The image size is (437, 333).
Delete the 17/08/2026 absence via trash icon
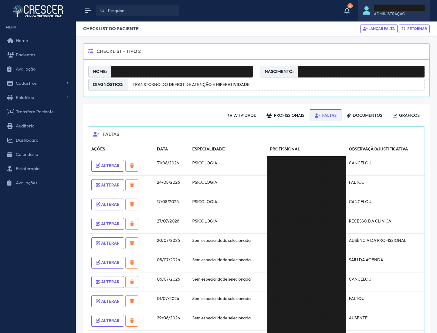(x=132, y=204)
